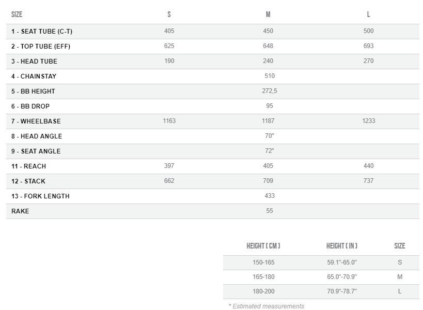This screenshot has width=423, height=310.
Task: Click the 70.9"-78.7" height in inches cell
Action: click(x=342, y=291)
